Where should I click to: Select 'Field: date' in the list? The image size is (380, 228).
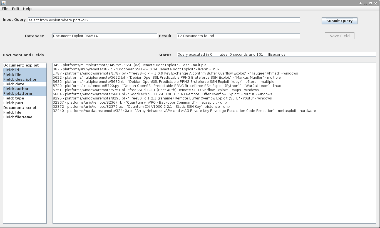(25, 84)
